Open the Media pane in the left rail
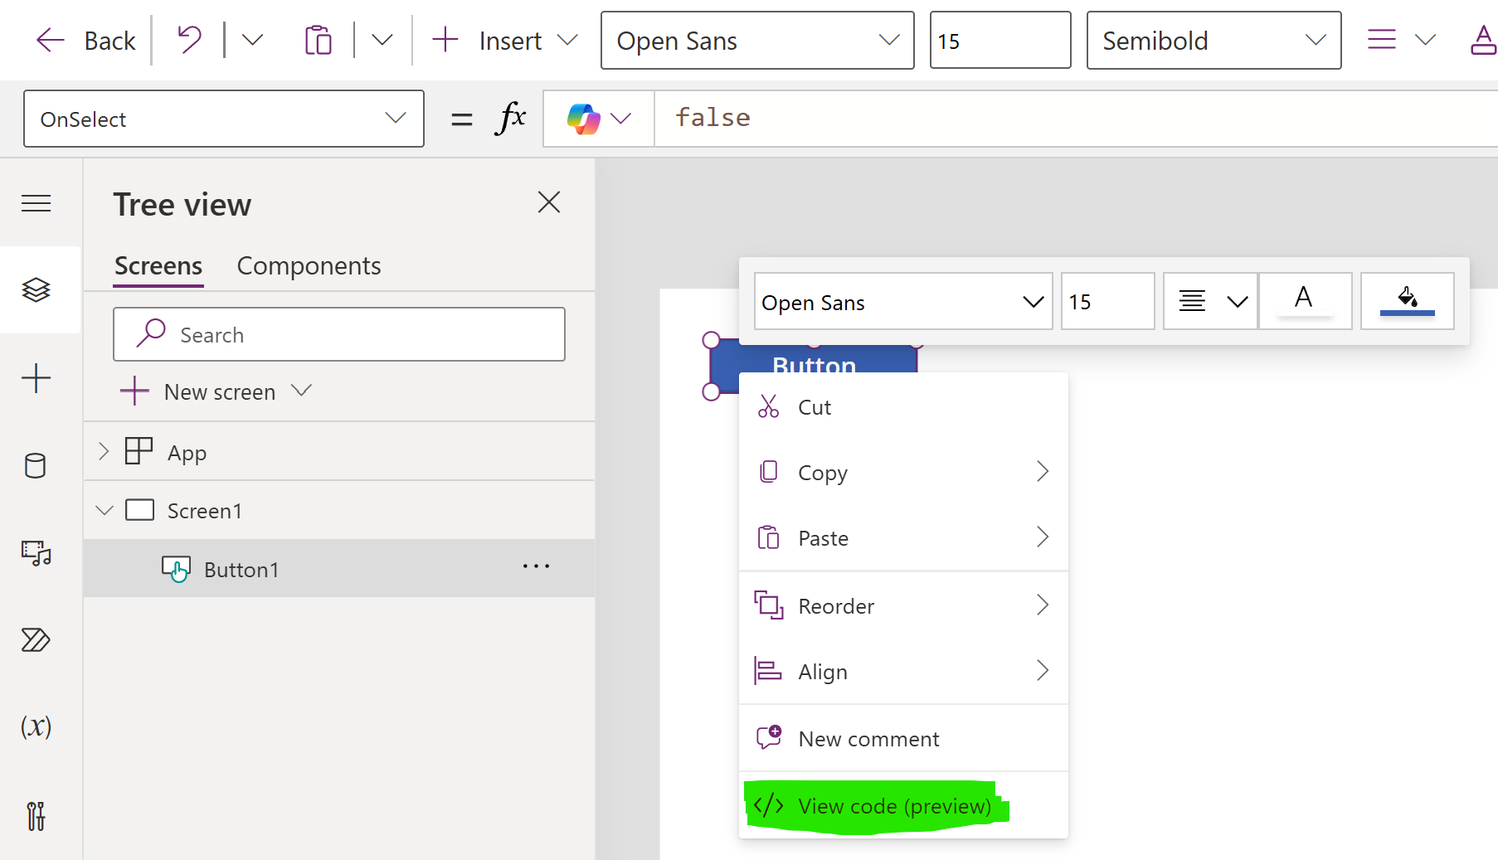Screen dimensions: 1498x860 [x=36, y=554]
